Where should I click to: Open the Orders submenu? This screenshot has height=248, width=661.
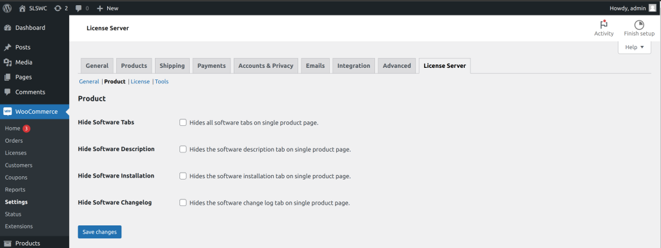click(x=14, y=140)
